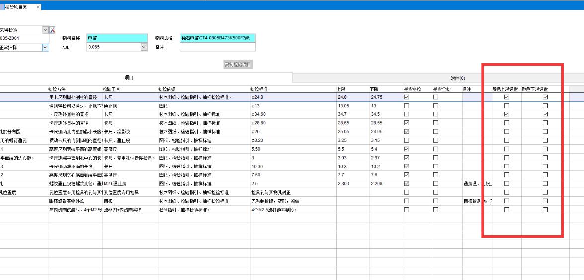Close the 检验项目表 tab
The width and height of the screenshot is (584, 280).
(x=38, y=7)
